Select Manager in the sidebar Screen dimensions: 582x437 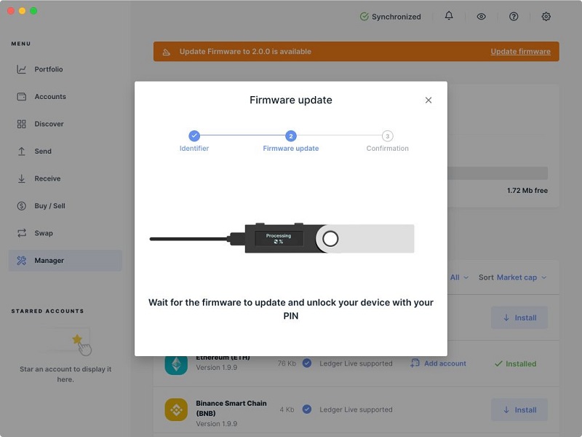click(65, 261)
